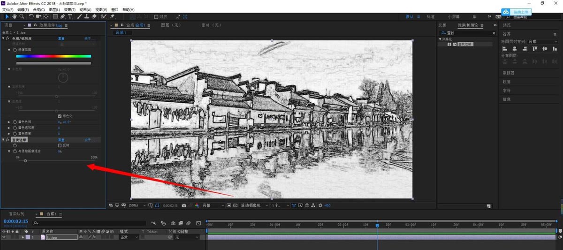Click the effects search field containing 查找
The image size is (563, 250).
(468, 33)
